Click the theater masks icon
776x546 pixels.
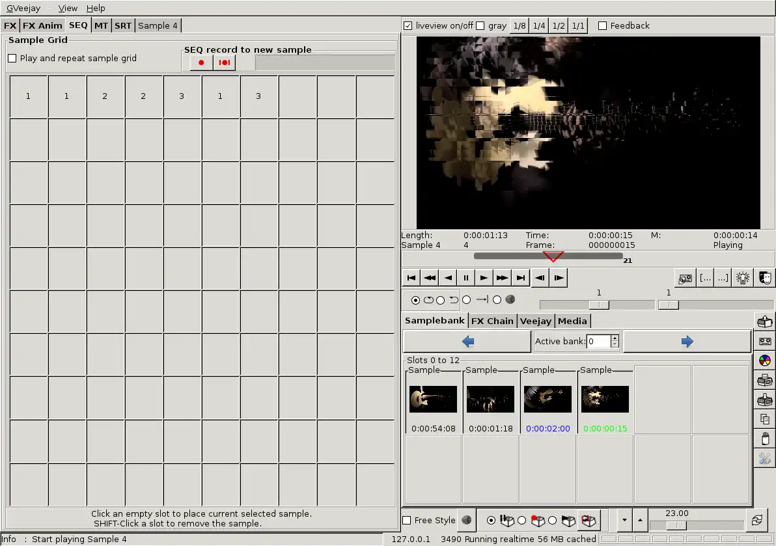click(765, 278)
